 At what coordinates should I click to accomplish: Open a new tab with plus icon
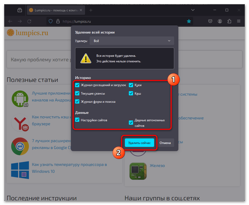point(91,10)
